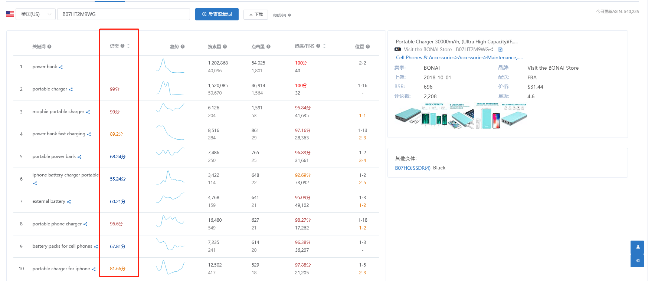Click trend sparkline for 'power bank' row
Image resolution: width=648 pixels, height=281 pixels.
coord(170,66)
